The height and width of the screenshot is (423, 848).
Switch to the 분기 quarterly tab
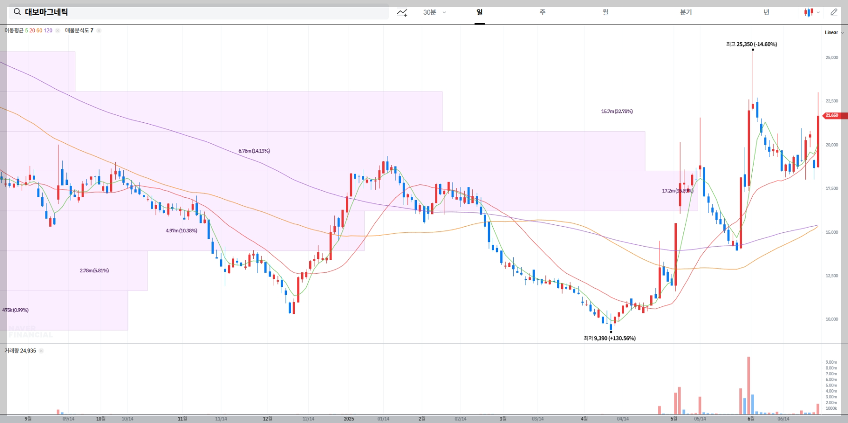(x=686, y=12)
